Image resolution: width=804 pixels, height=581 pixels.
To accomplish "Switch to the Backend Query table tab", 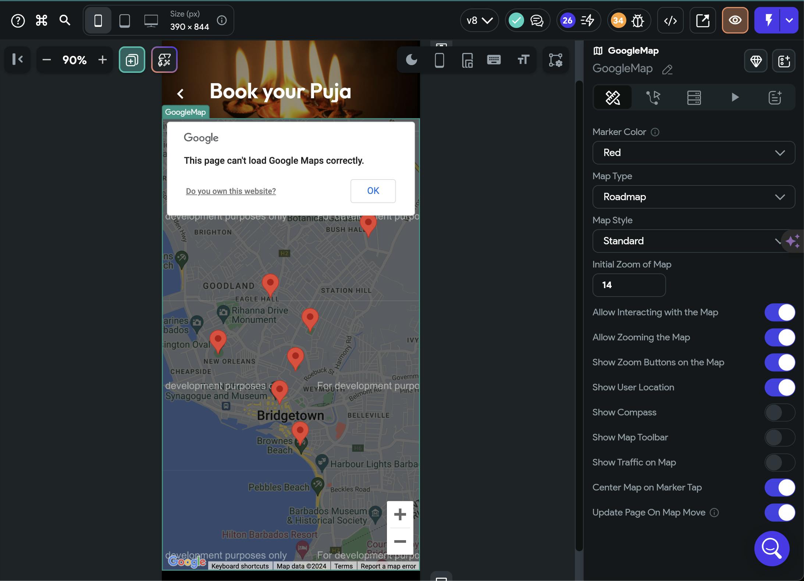I will pyautogui.click(x=694, y=98).
